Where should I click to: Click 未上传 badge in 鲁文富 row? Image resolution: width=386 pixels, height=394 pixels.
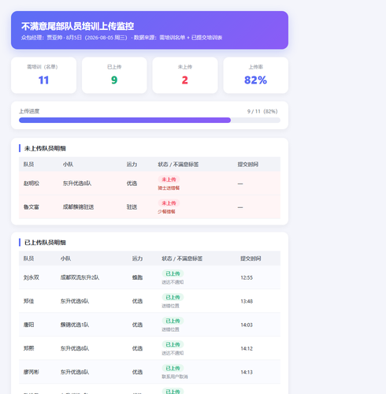(x=169, y=203)
